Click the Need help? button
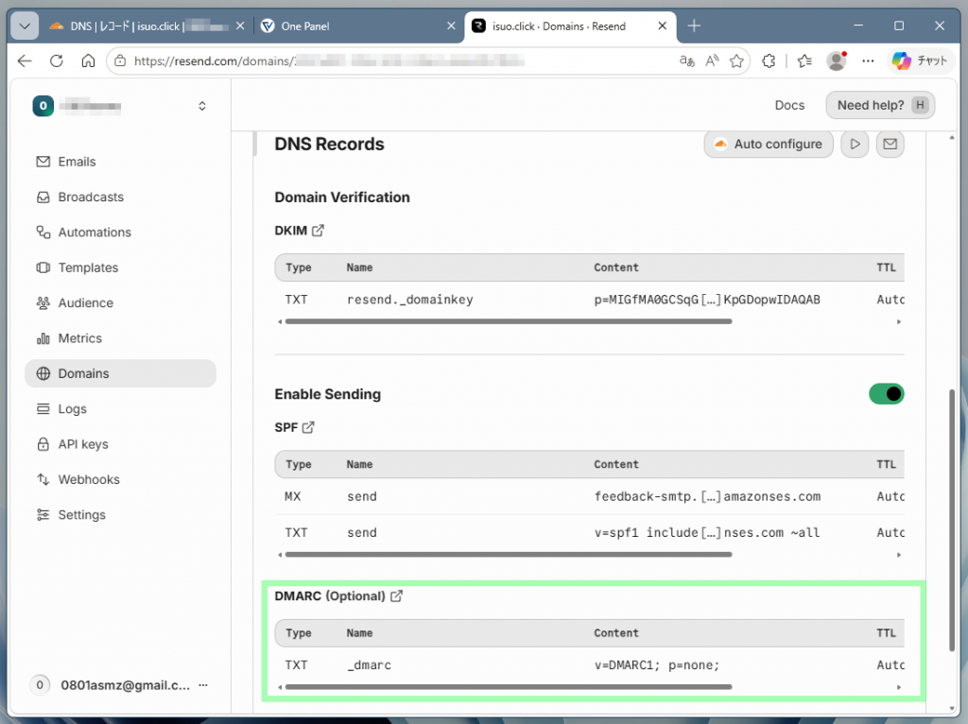Viewport: 968px width, 724px height. (x=880, y=106)
